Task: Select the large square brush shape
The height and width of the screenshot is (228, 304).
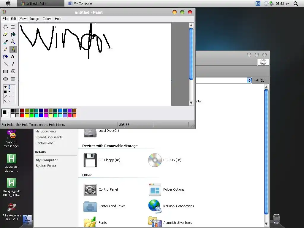Action: coord(5,92)
